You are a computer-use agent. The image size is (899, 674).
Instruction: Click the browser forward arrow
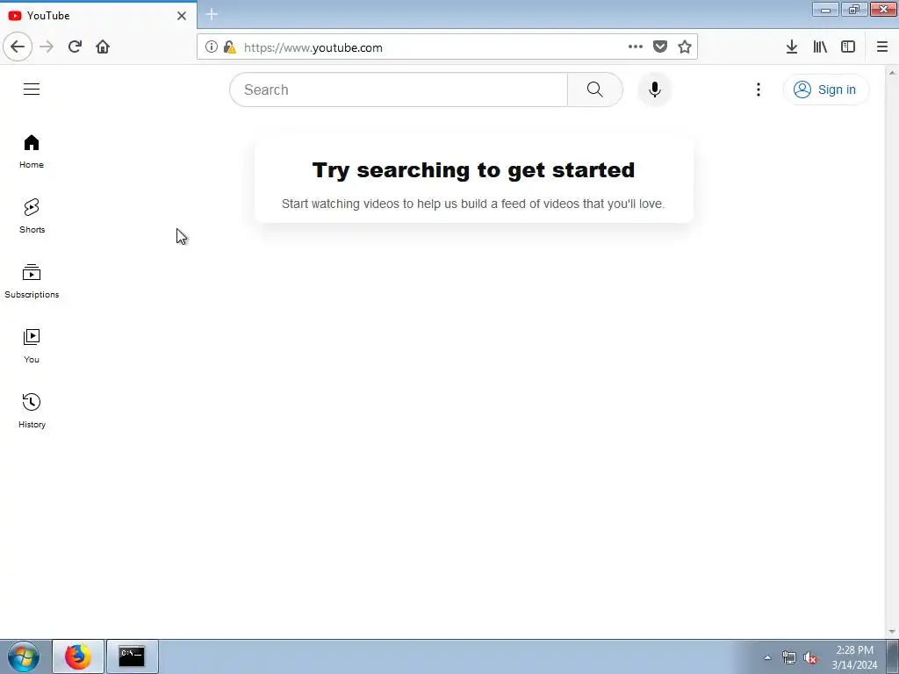tap(47, 47)
